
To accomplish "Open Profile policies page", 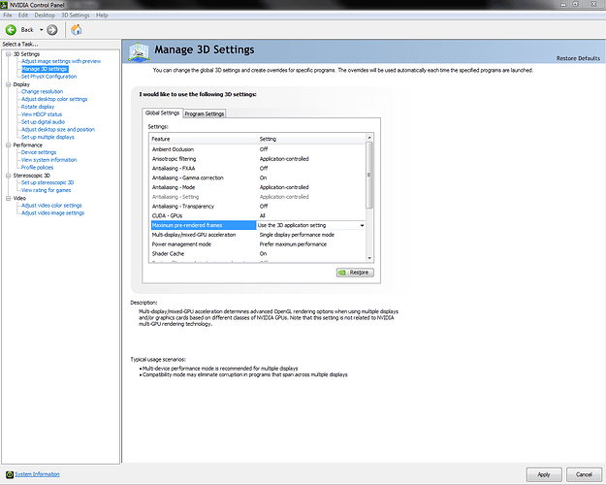I will [37, 168].
